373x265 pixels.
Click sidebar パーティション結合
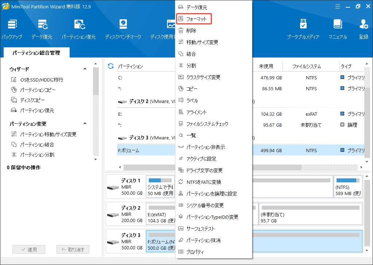[32, 145]
